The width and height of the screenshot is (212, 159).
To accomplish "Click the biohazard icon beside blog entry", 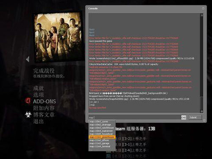I will coord(28,114).
